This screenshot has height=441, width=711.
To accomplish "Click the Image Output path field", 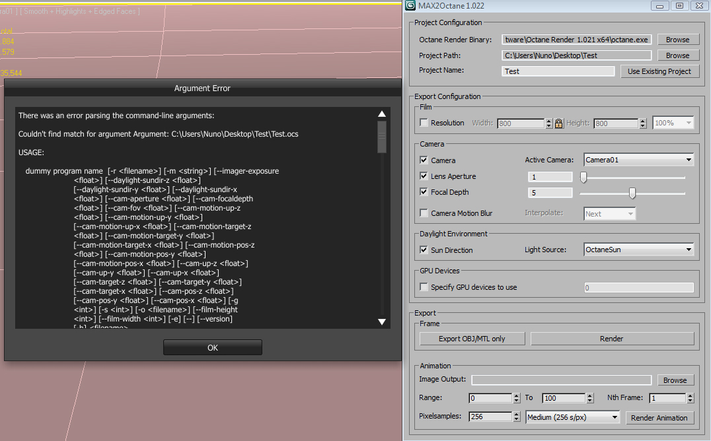I will 562,380.
